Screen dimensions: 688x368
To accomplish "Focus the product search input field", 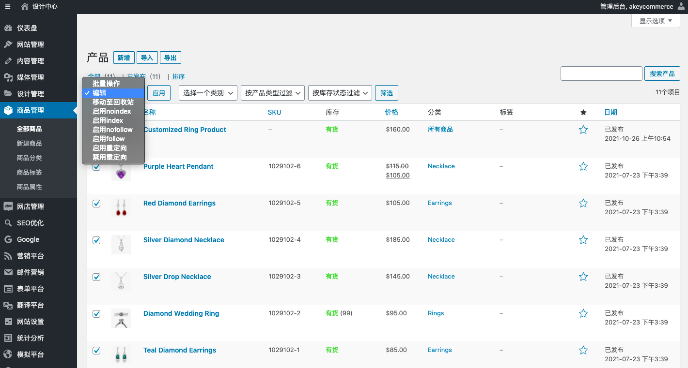I will (601, 74).
